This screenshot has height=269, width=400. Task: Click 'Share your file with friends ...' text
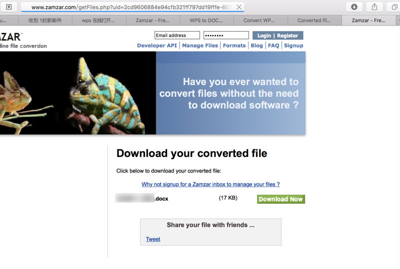click(x=210, y=225)
